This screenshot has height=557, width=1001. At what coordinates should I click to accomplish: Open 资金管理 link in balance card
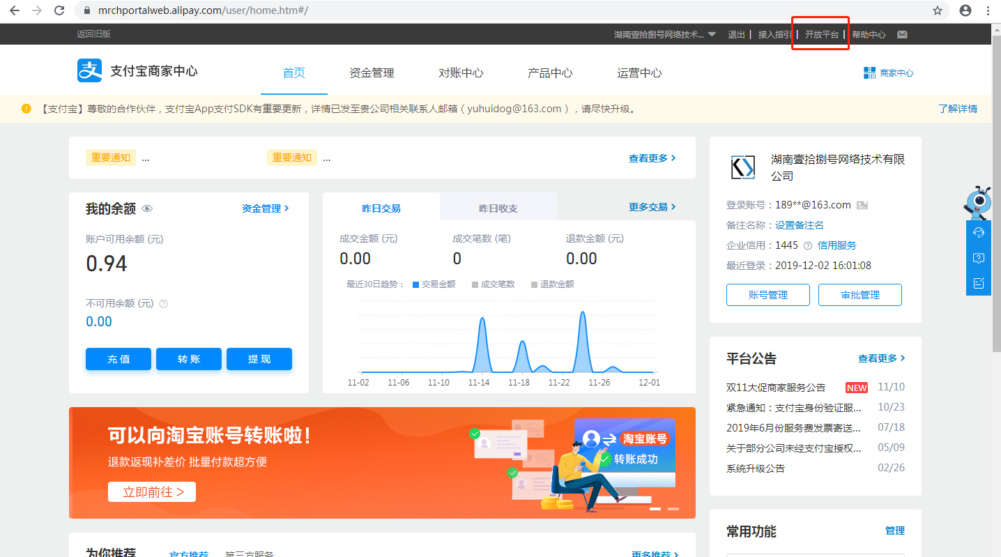coord(265,208)
